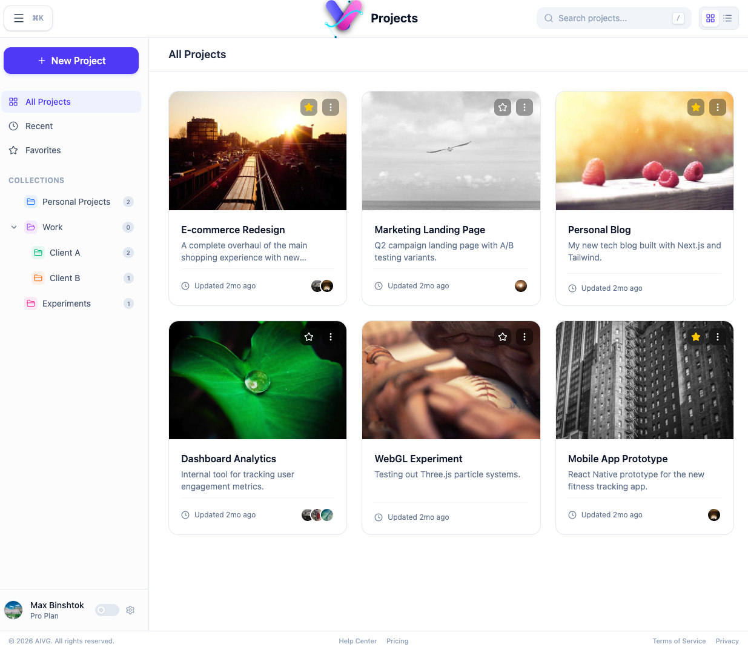This screenshot has height=647, width=748.
Task: Click Mobile App Prototype collaborator avatar
Action: (x=714, y=515)
